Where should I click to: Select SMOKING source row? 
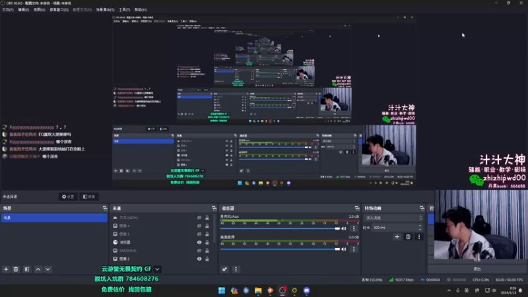(161, 251)
